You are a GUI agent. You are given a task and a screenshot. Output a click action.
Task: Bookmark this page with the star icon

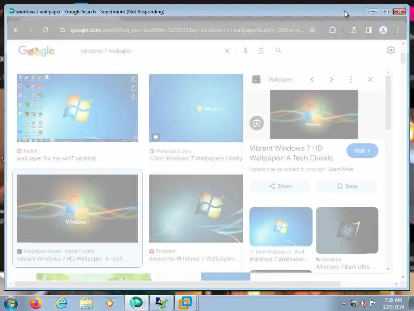pyautogui.click(x=312, y=30)
